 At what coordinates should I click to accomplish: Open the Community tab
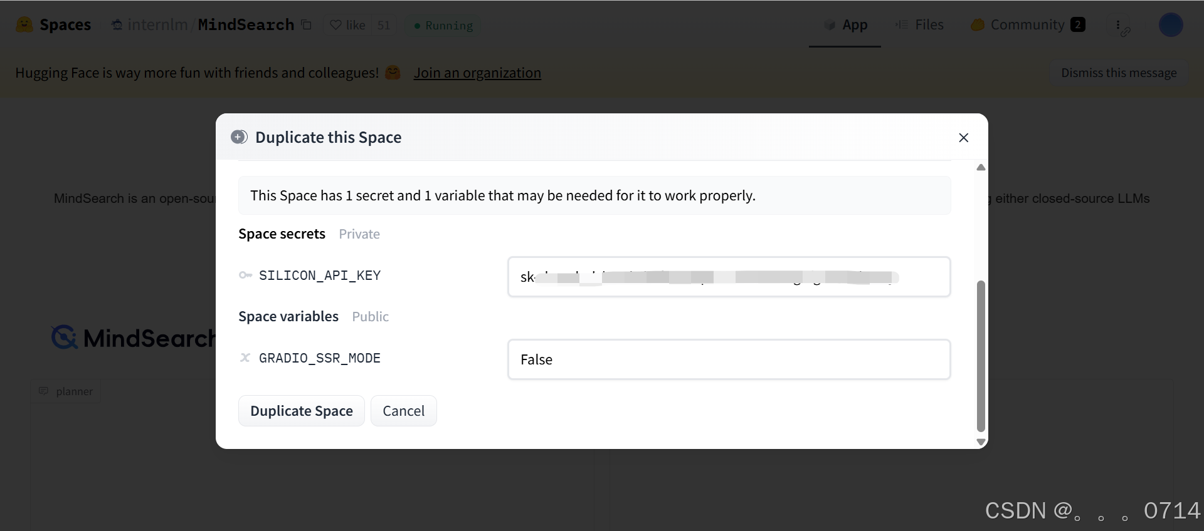coord(1028,25)
